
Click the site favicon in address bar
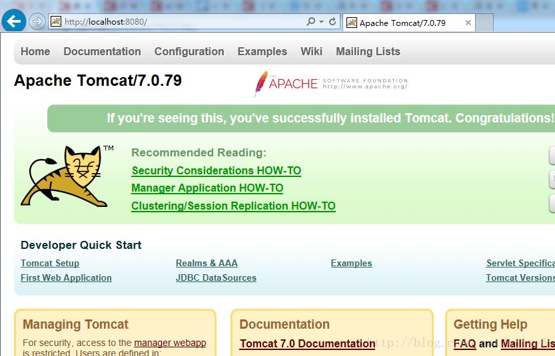tap(56, 22)
